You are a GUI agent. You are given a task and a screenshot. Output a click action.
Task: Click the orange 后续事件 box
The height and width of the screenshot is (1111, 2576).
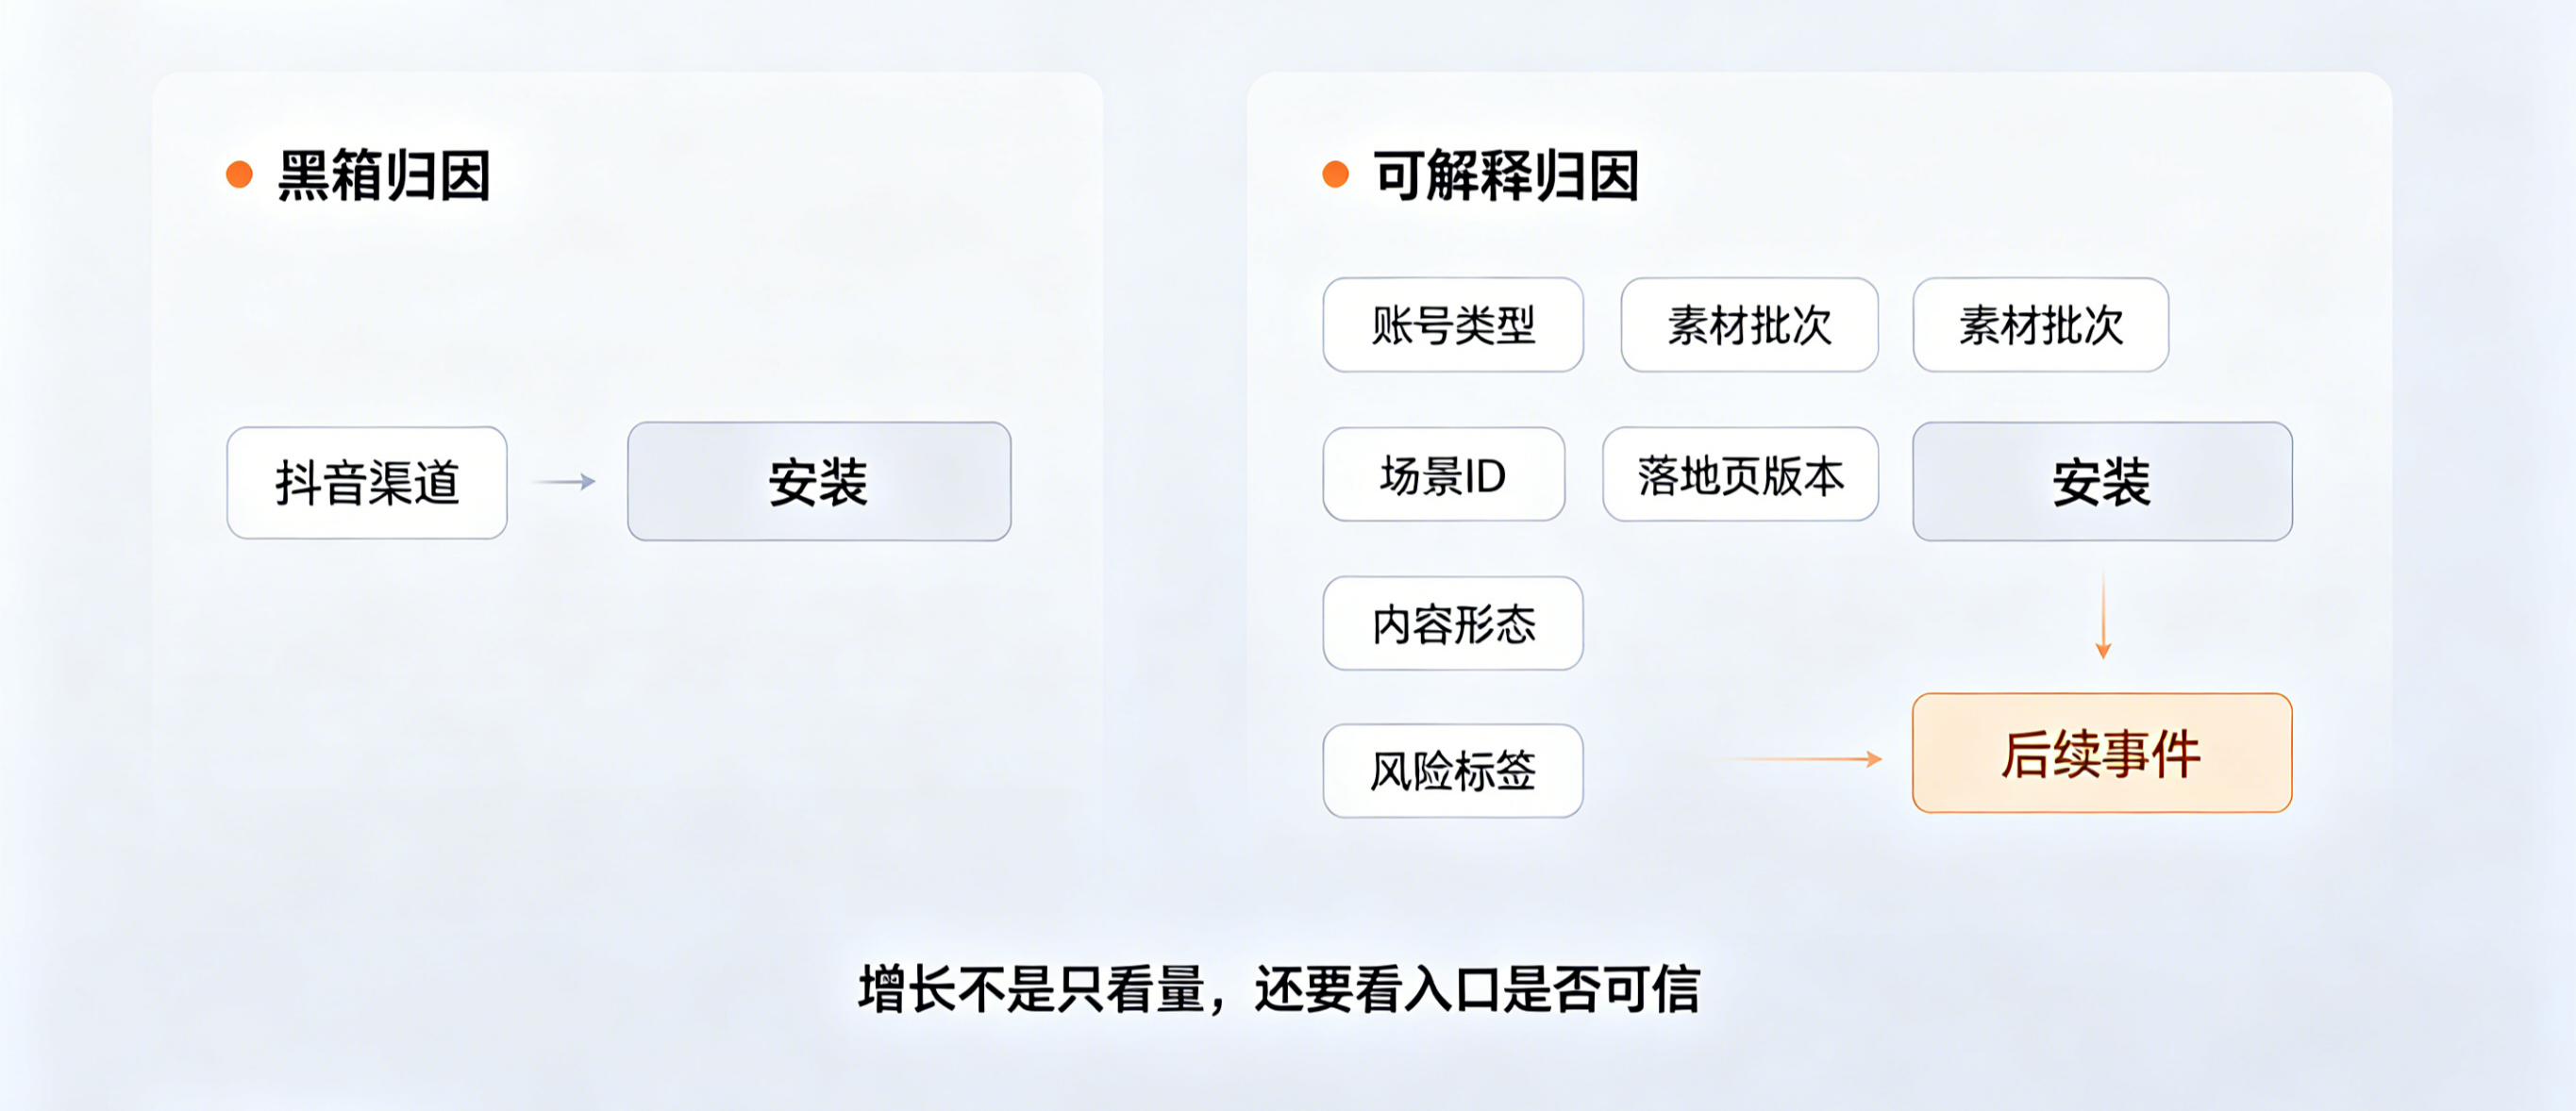(x=2102, y=754)
